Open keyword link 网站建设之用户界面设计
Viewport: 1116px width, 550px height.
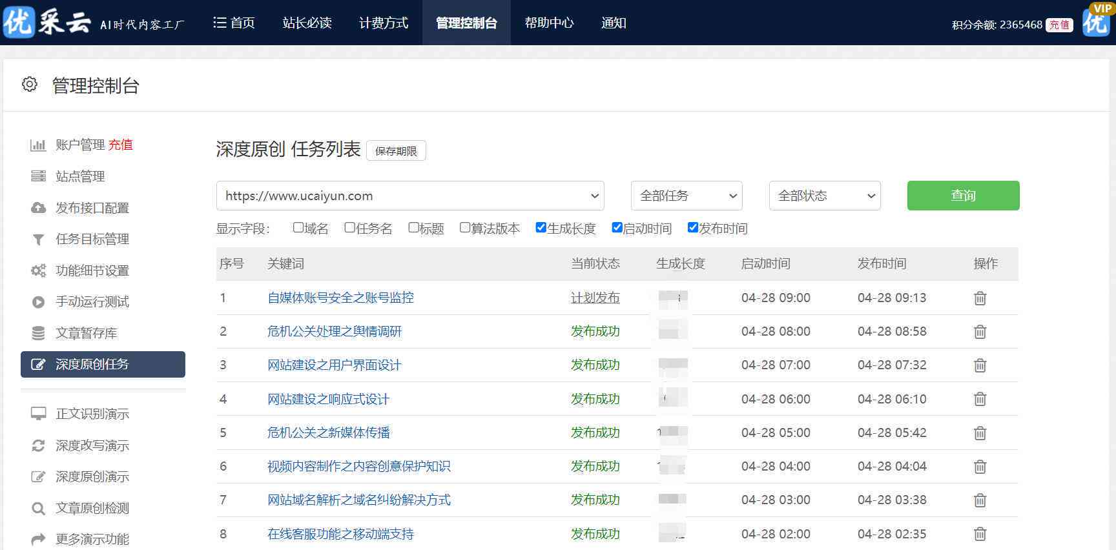(x=335, y=365)
